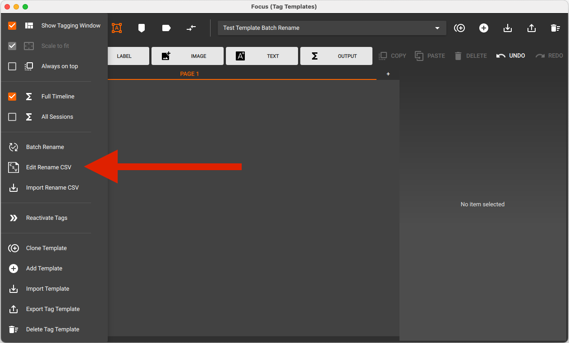
Task: Add an IMAGE element
Action: pos(188,56)
